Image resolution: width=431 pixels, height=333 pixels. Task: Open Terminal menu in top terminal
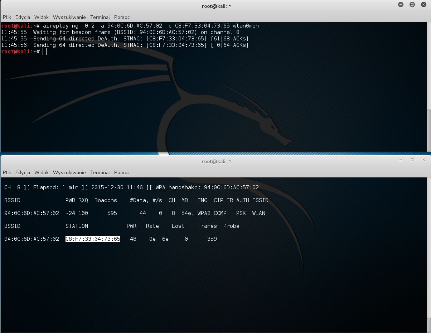(100, 17)
